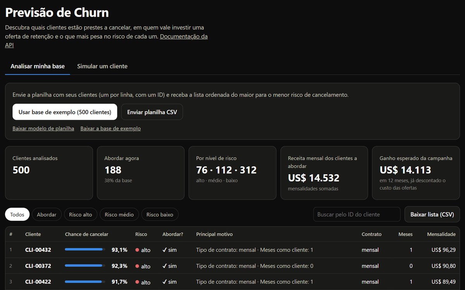Click the US$ 14.532 revenue value
Image resolution: width=465 pixels, height=290 pixels.
point(313,178)
